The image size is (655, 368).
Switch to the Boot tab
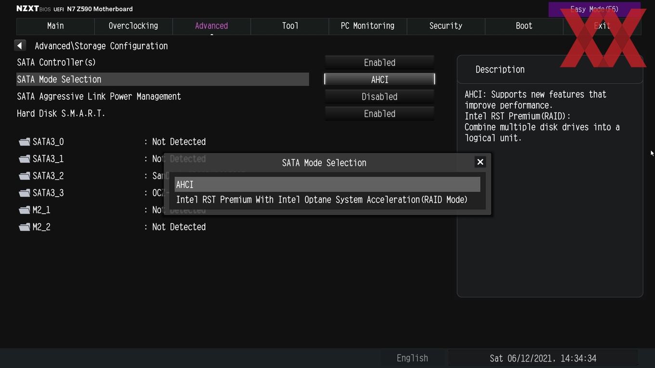[524, 26]
